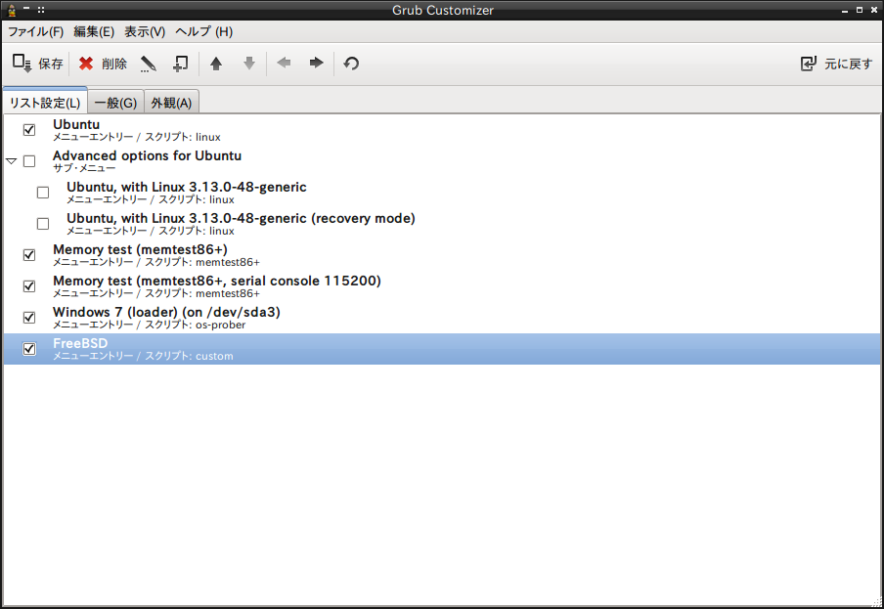Click the 'スクリプト: os-prober' subtitle text
The width and height of the screenshot is (884, 609).
click(195, 325)
